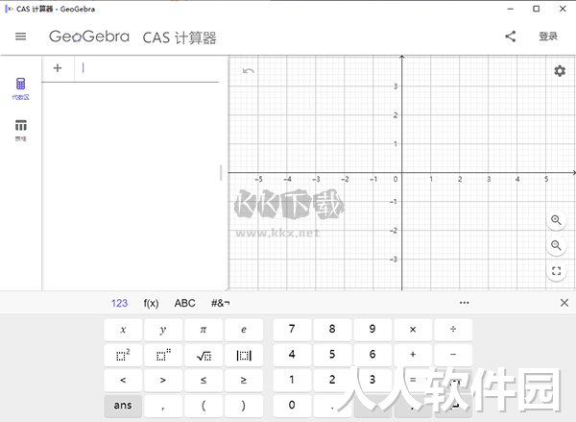
Task: Open the keyboard more options dots
Action: pyautogui.click(x=464, y=303)
